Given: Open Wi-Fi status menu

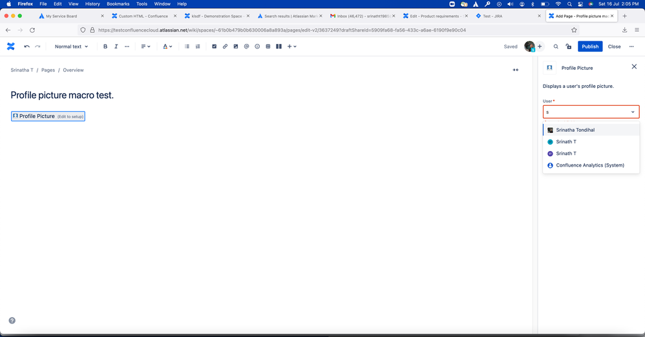Looking at the screenshot, I should pos(558,4).
